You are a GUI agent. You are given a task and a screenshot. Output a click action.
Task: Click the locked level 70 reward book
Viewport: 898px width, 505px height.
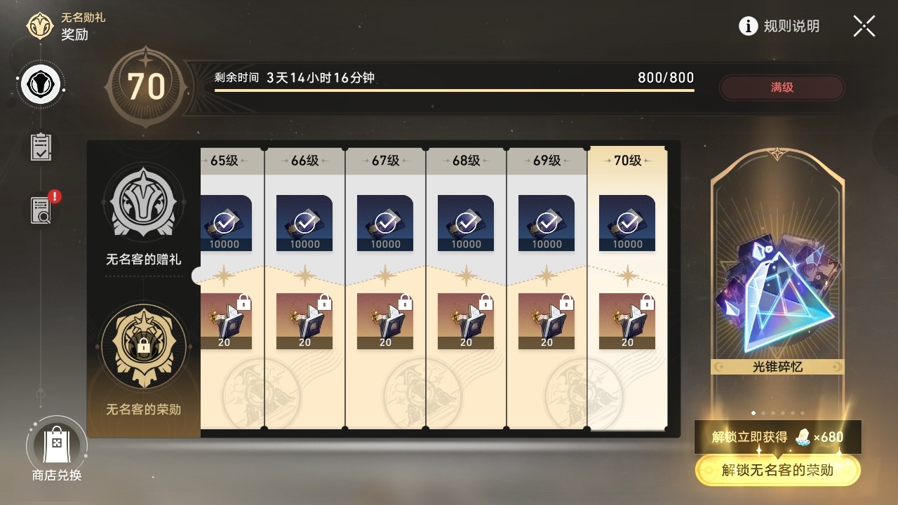pos(627,321)
